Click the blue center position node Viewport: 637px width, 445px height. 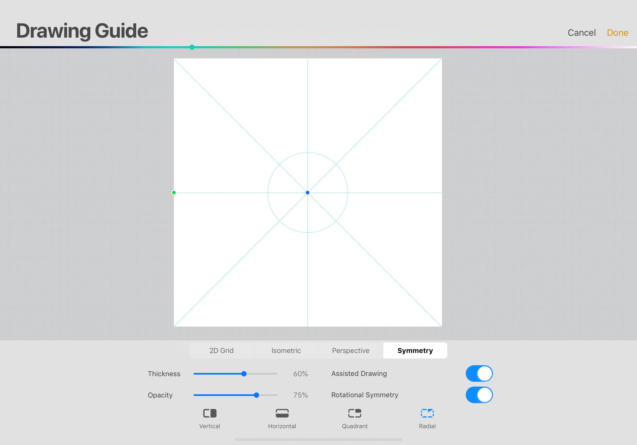pos(307,193)
